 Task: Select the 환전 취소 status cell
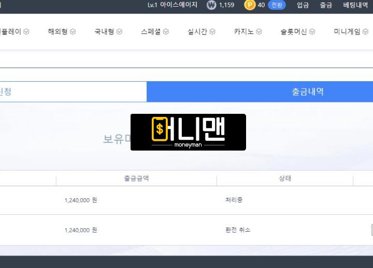coord(238,230)
